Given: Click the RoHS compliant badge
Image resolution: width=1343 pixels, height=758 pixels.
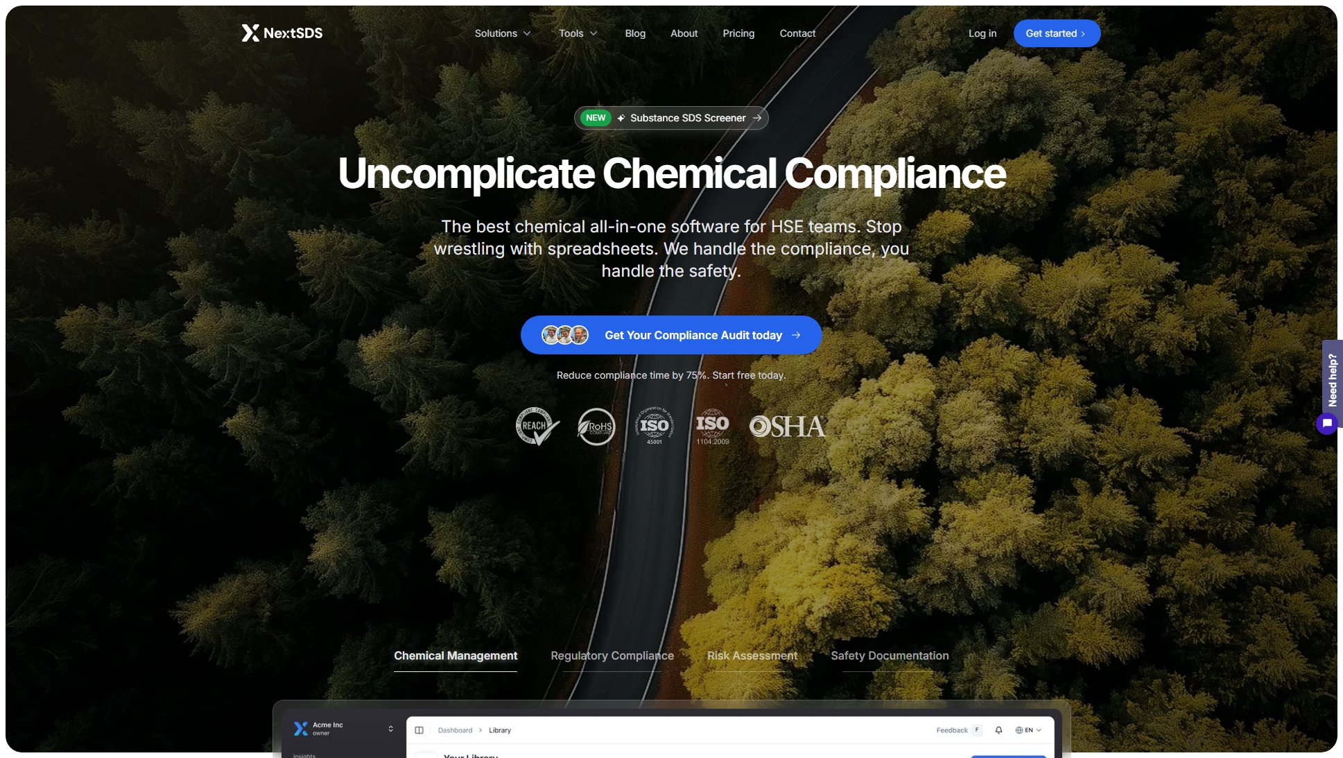Looking at the screenshot, I should 596,426.
